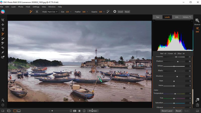Click the Shadows slider
The height and width of the screenshot is (113, 201).
(178, 62)
